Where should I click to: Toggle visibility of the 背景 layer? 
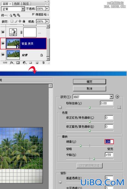pos(3,55)
